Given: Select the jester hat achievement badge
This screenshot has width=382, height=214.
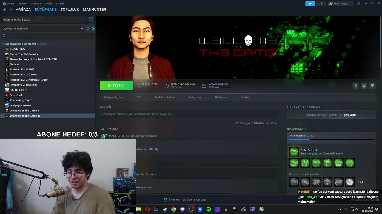Looking at the screenshot, I should (339, 163).
